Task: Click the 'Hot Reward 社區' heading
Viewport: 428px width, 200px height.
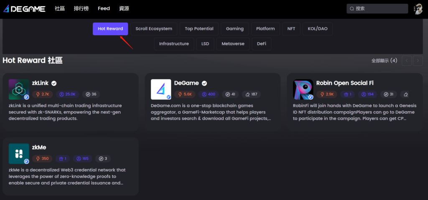Action: point(33,60)
